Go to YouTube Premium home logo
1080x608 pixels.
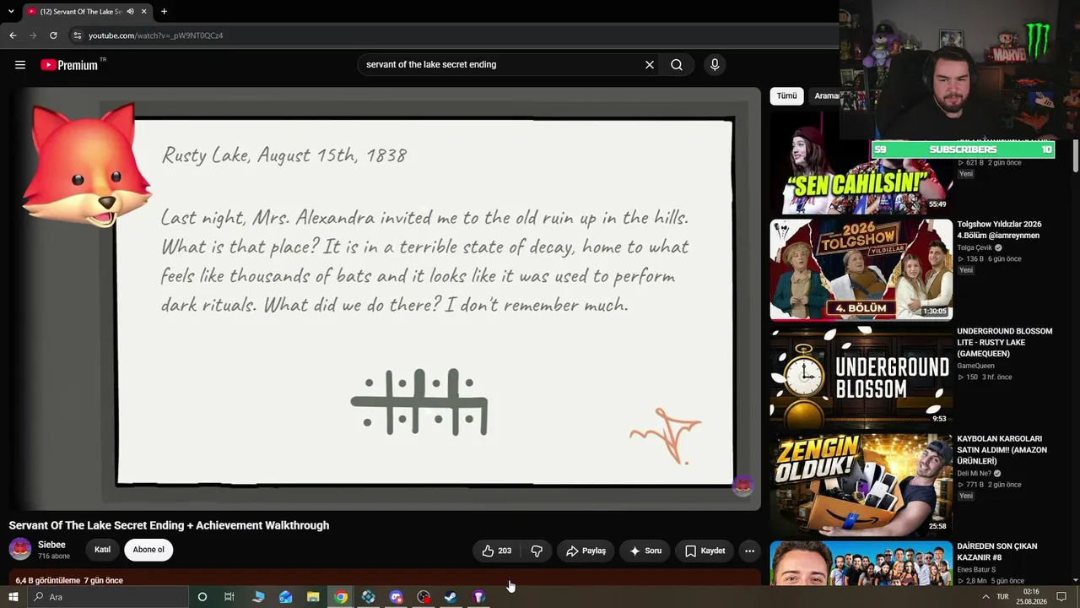tap(73, 65)
